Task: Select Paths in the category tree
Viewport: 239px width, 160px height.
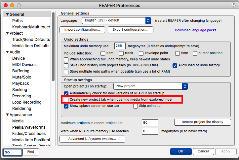Action: tap(18, 21)
